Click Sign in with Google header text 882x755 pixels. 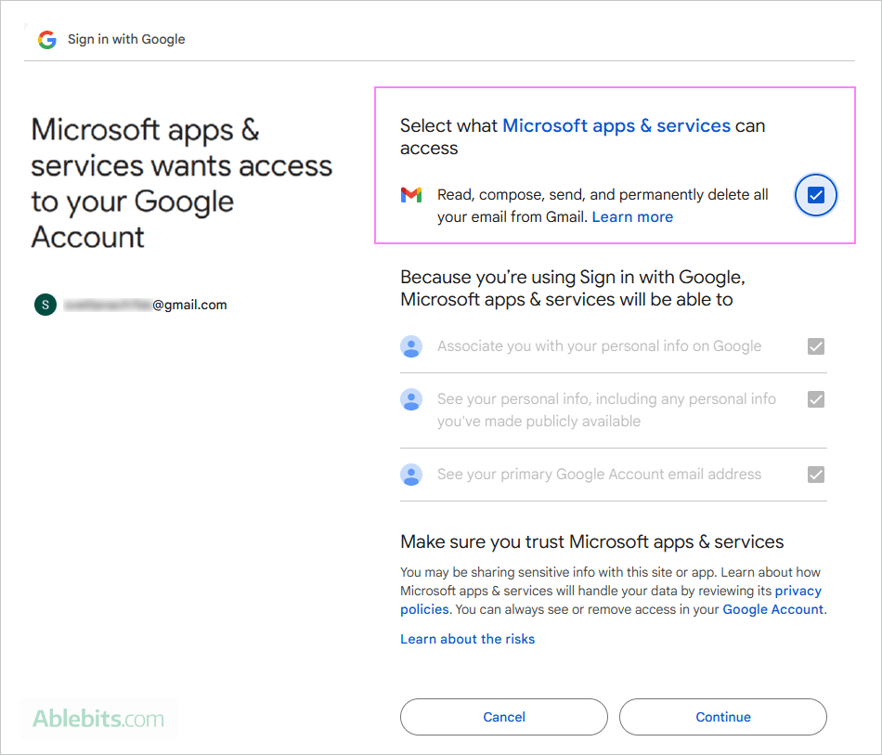pyautogui.click(x=126, y=39)
